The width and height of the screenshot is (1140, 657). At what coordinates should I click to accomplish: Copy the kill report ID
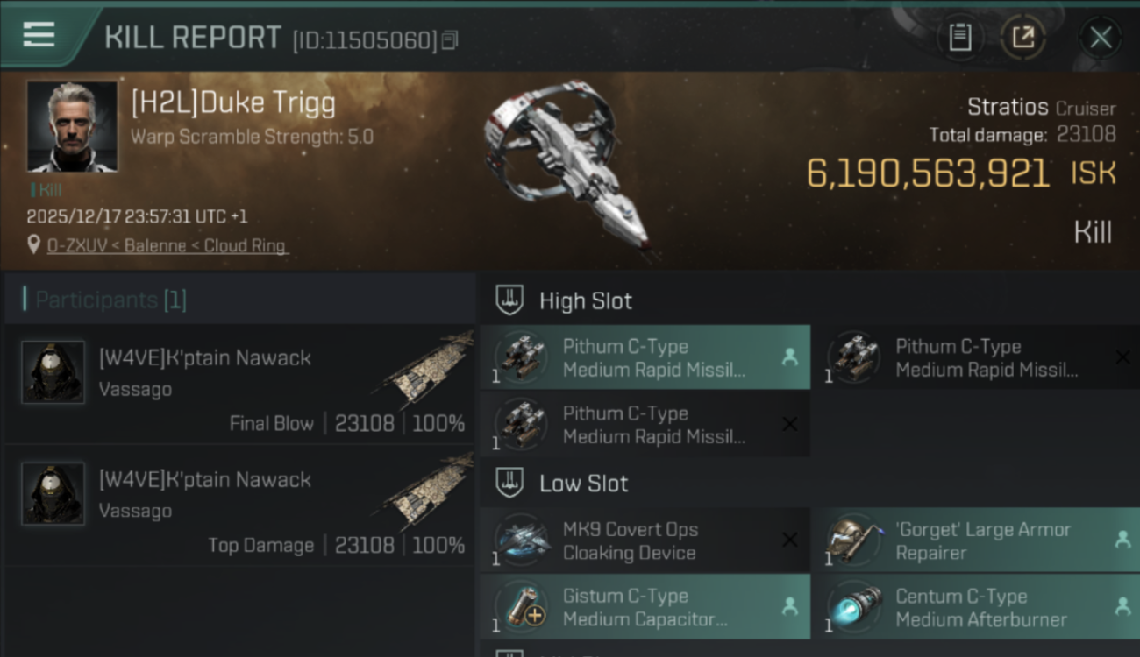click(450, 40)
